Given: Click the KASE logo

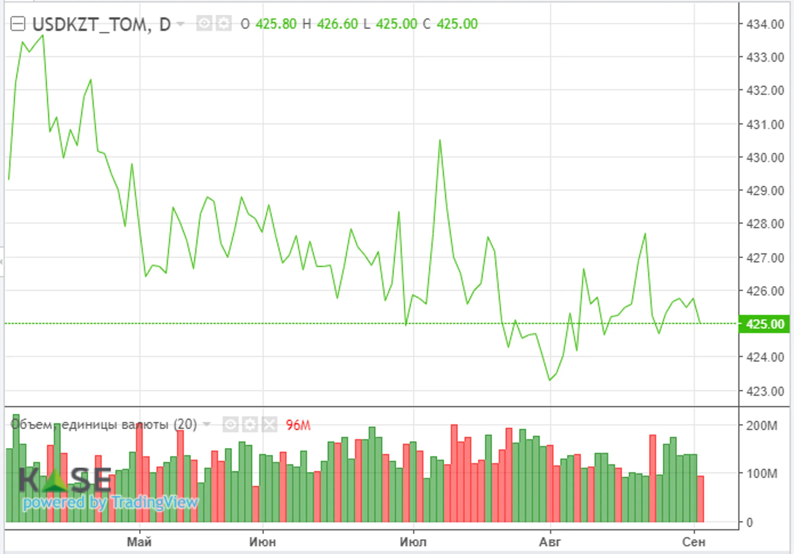Looking at the screenshot, I should (x=65, y=479).
